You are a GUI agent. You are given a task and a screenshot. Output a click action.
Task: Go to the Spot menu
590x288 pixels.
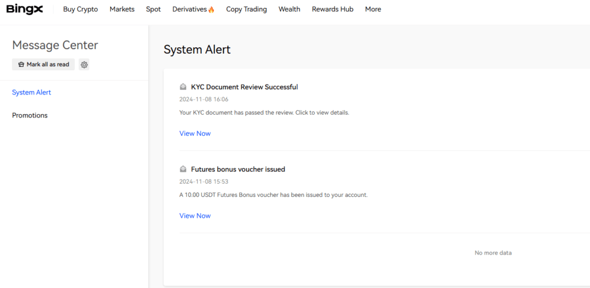153,9
